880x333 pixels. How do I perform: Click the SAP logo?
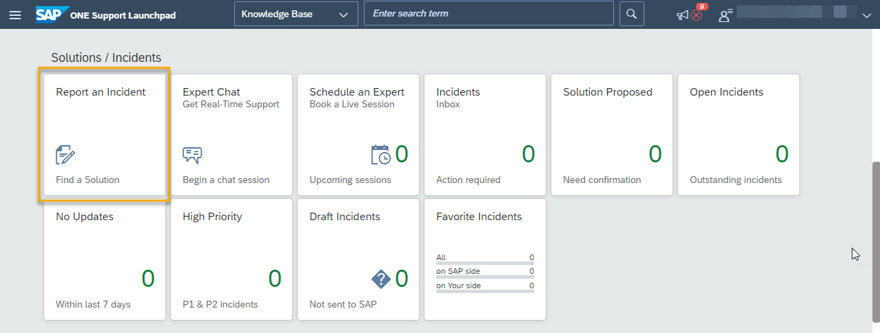[x=52, y=14]
